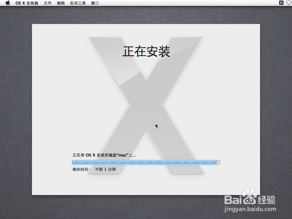Click the text 正在将 OS X 安装到磁盘"mac"上…
The width and height of the screenshot is (292, 219).
(104, 155)
